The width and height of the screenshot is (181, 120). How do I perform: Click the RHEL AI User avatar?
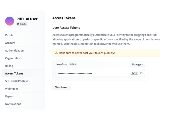pyautogui.click(x=10, y=21)
